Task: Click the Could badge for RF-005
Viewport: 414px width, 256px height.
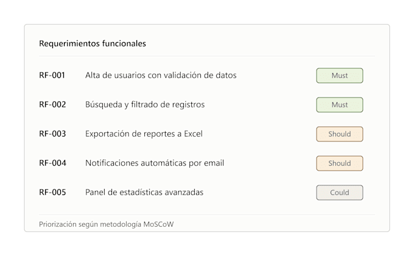Action: pos(340,193)
